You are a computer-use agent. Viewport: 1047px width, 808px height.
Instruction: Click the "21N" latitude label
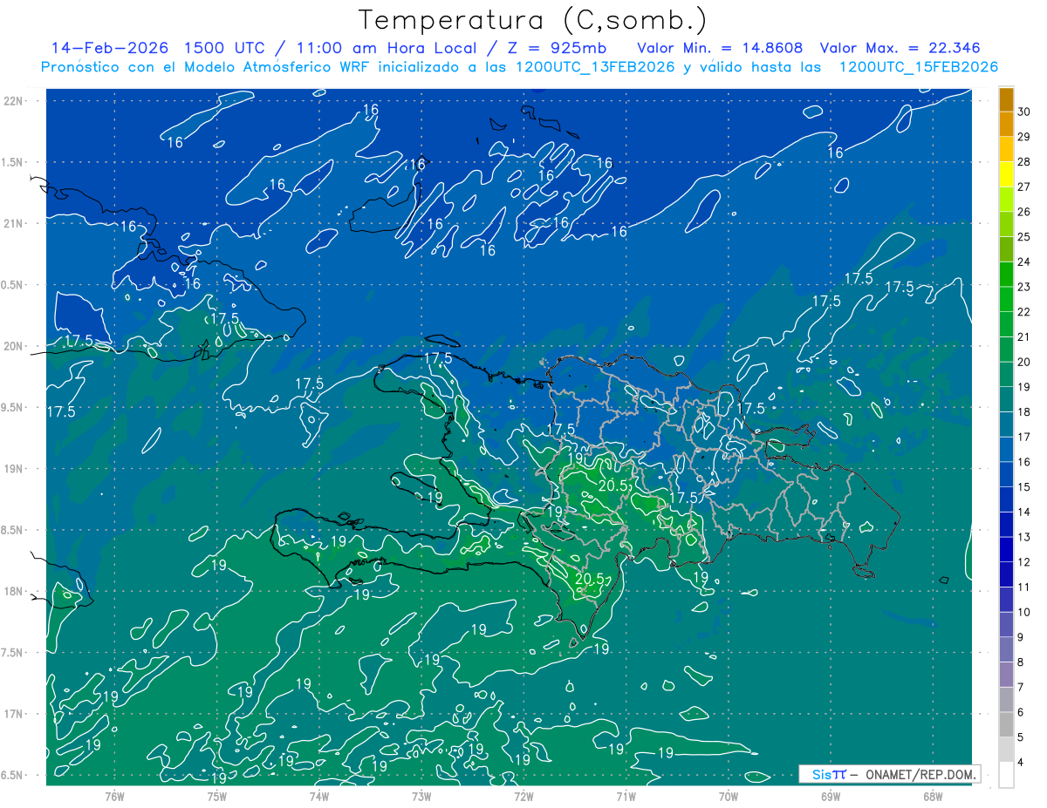tap(14, 223)
